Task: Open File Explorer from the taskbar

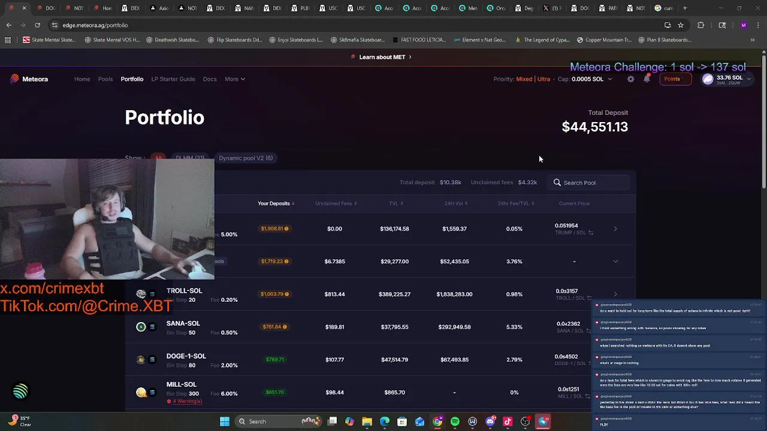Action: point(367,421)
